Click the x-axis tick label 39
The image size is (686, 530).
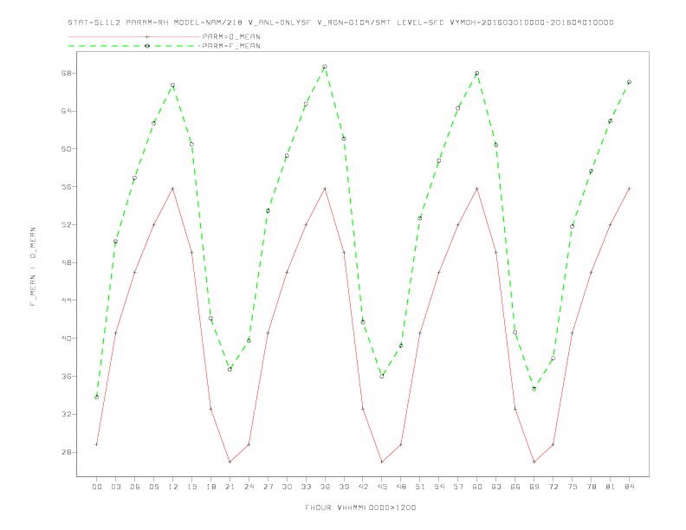[344, 487]
